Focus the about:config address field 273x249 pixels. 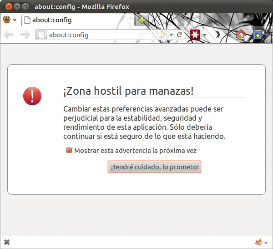(99, 35)
